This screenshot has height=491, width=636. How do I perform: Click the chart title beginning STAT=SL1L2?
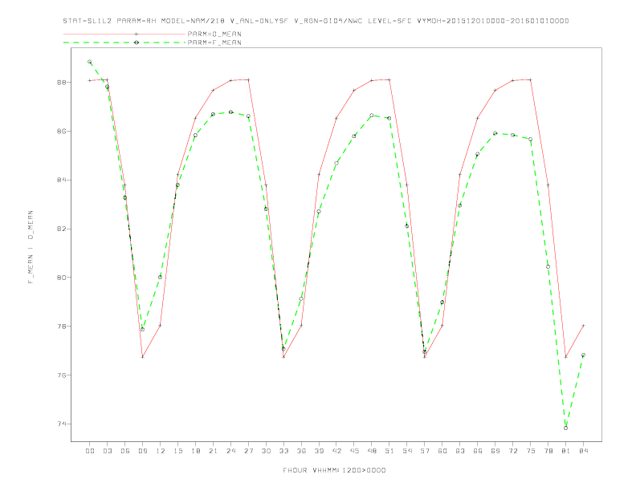(x=316, y=21)
